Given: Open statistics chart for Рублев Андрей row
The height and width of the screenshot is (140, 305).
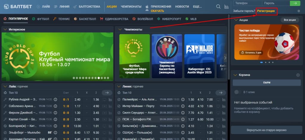Looking at the screenshot, I should click(x=110, y=99).
